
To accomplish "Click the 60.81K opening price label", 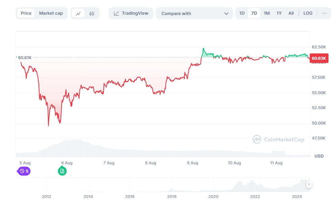I will pyautogui.click(x=25, y=58).
